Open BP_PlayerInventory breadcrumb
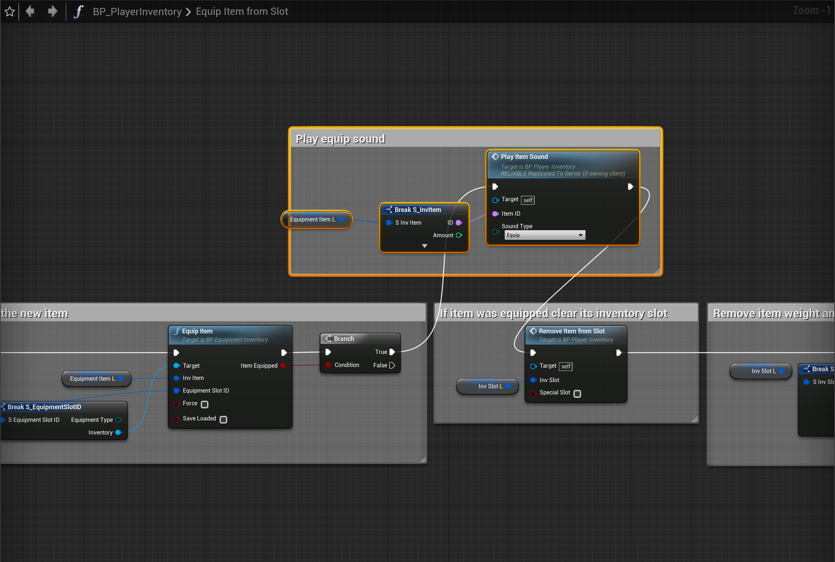The width and height of the screenshot is (835, 562). coord(137,12)
